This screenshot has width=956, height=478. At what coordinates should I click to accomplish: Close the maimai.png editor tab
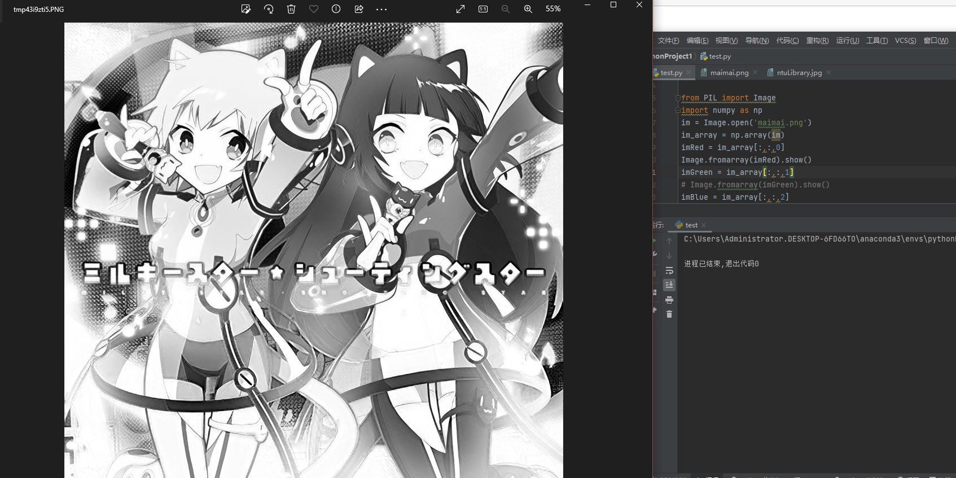click(755, 73)
